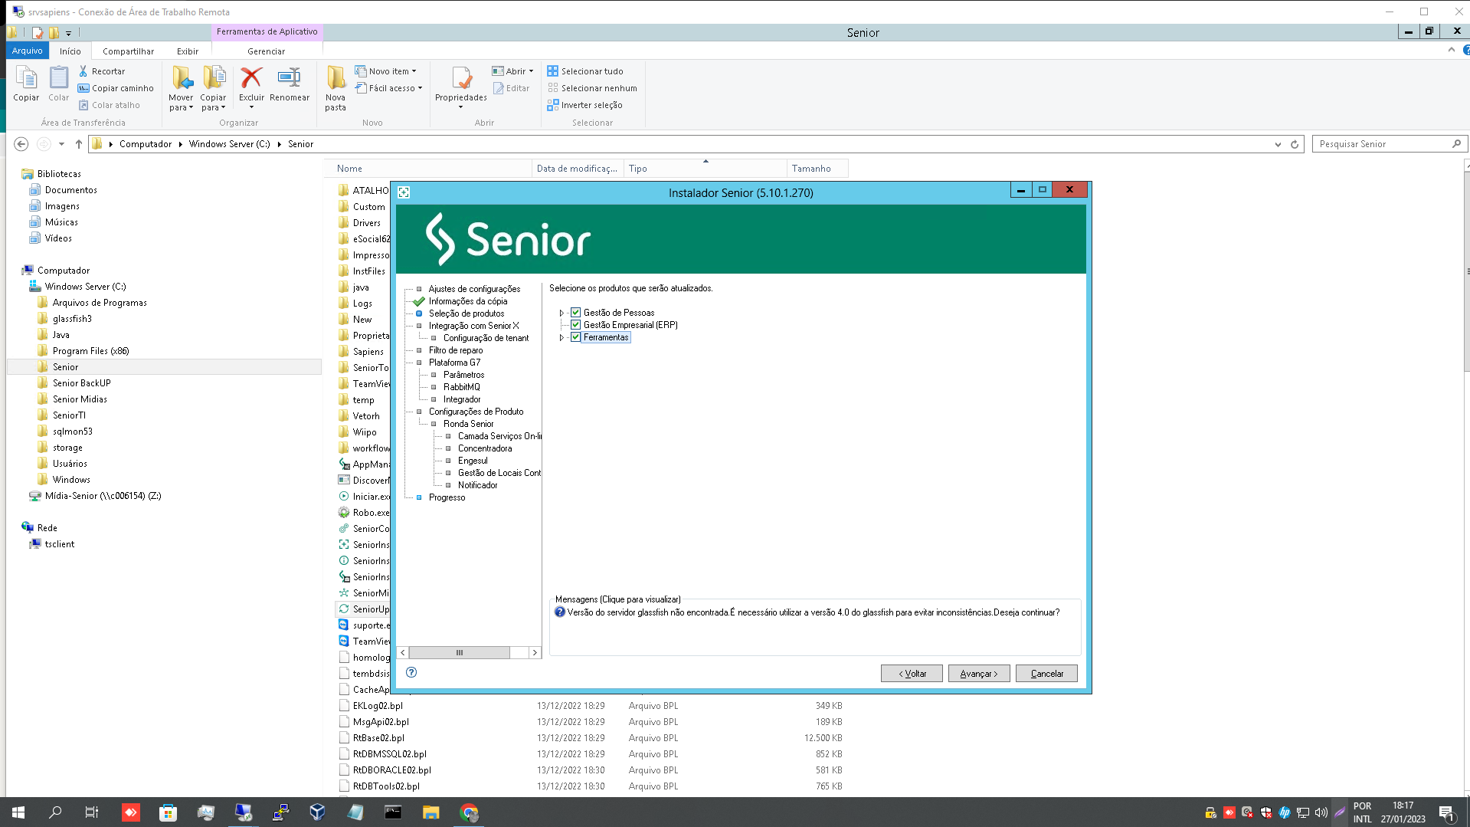Screen dimensions: 1470x827
Task: Uncheck Gestão Empresarial (ERP) checkbox
Action: [x=576, y=325]
